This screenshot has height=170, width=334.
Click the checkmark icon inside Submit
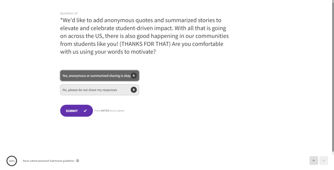(85, 111)
